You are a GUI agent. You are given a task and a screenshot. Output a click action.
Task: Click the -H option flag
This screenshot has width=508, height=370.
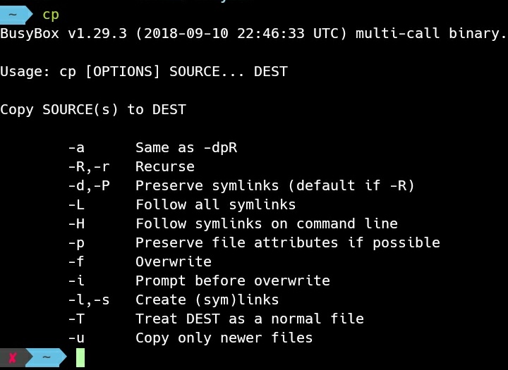[x=76, y=223]
